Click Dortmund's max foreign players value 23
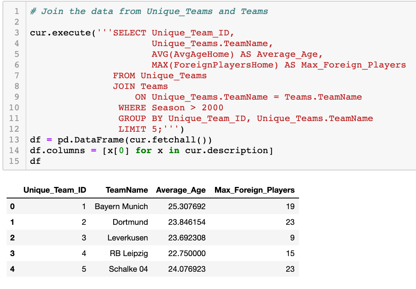The height and width of the screenshot is (289, 416). pyautogui.click(x=290, y=222)
